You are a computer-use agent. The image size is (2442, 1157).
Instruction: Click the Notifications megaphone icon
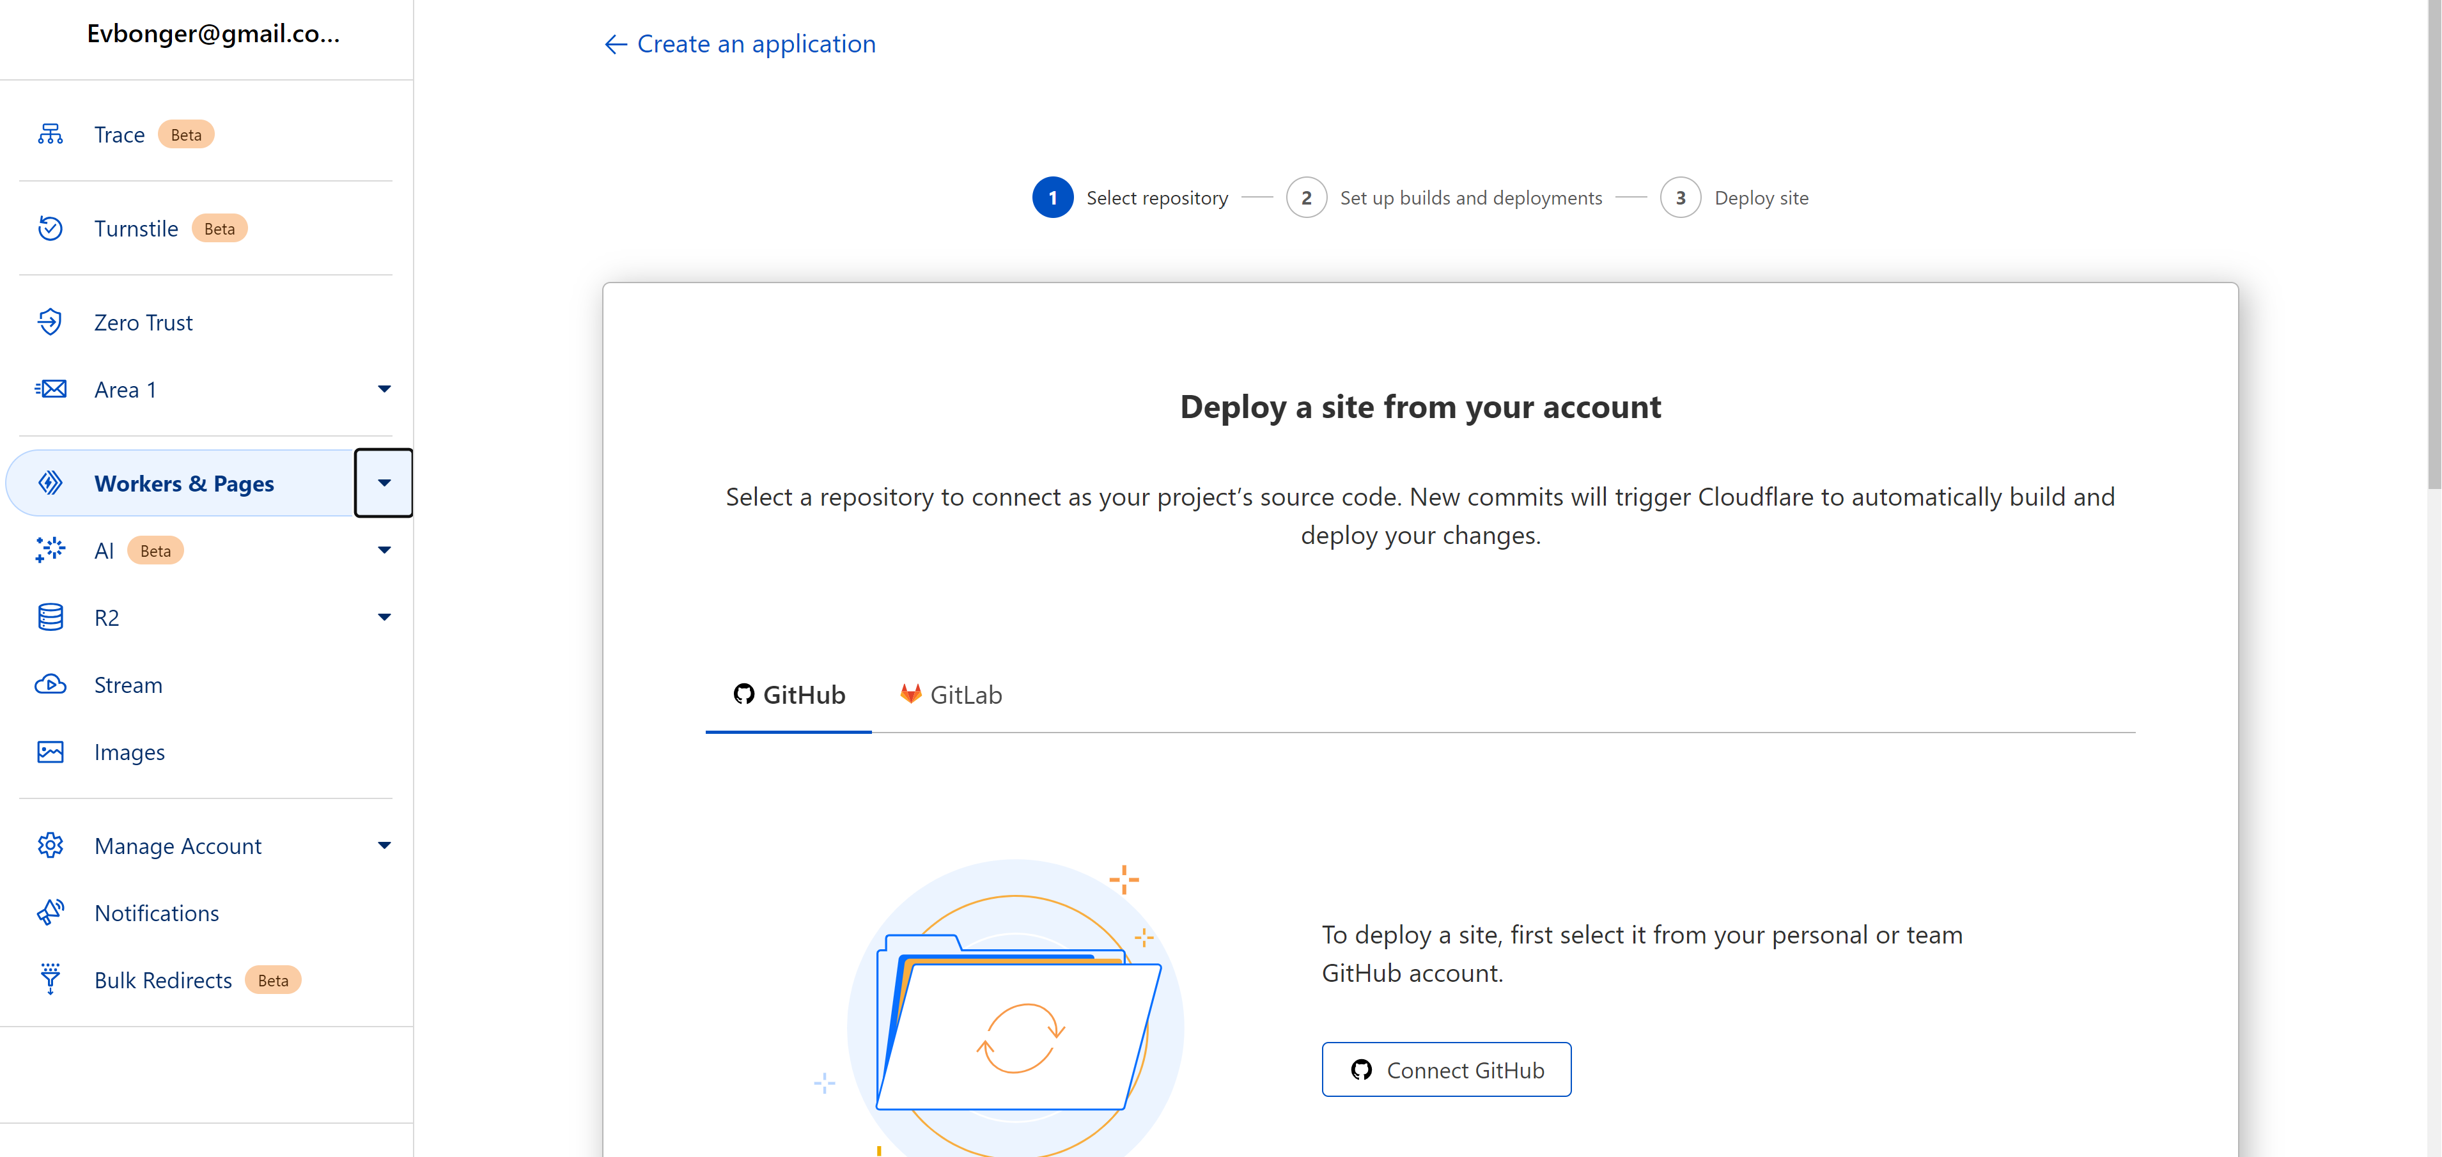click(51, 913)
